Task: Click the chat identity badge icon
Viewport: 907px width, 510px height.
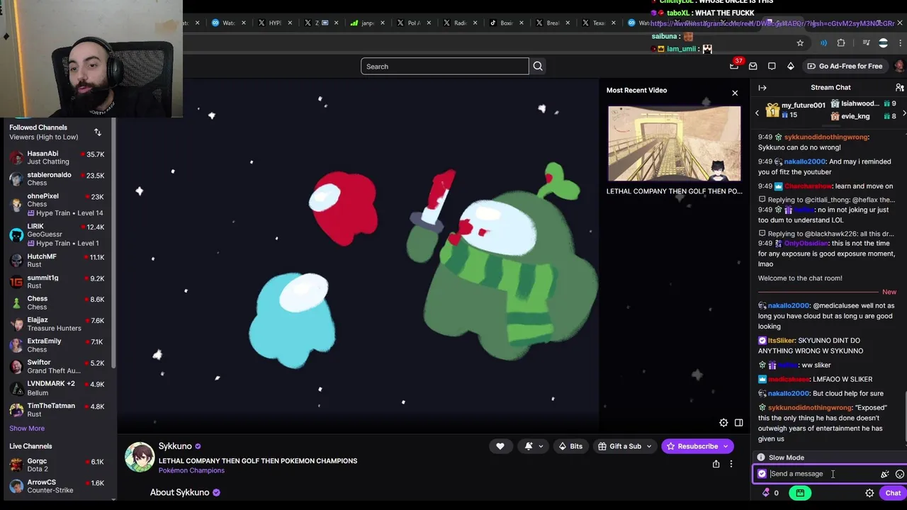Action: click(x=762, y=474)
